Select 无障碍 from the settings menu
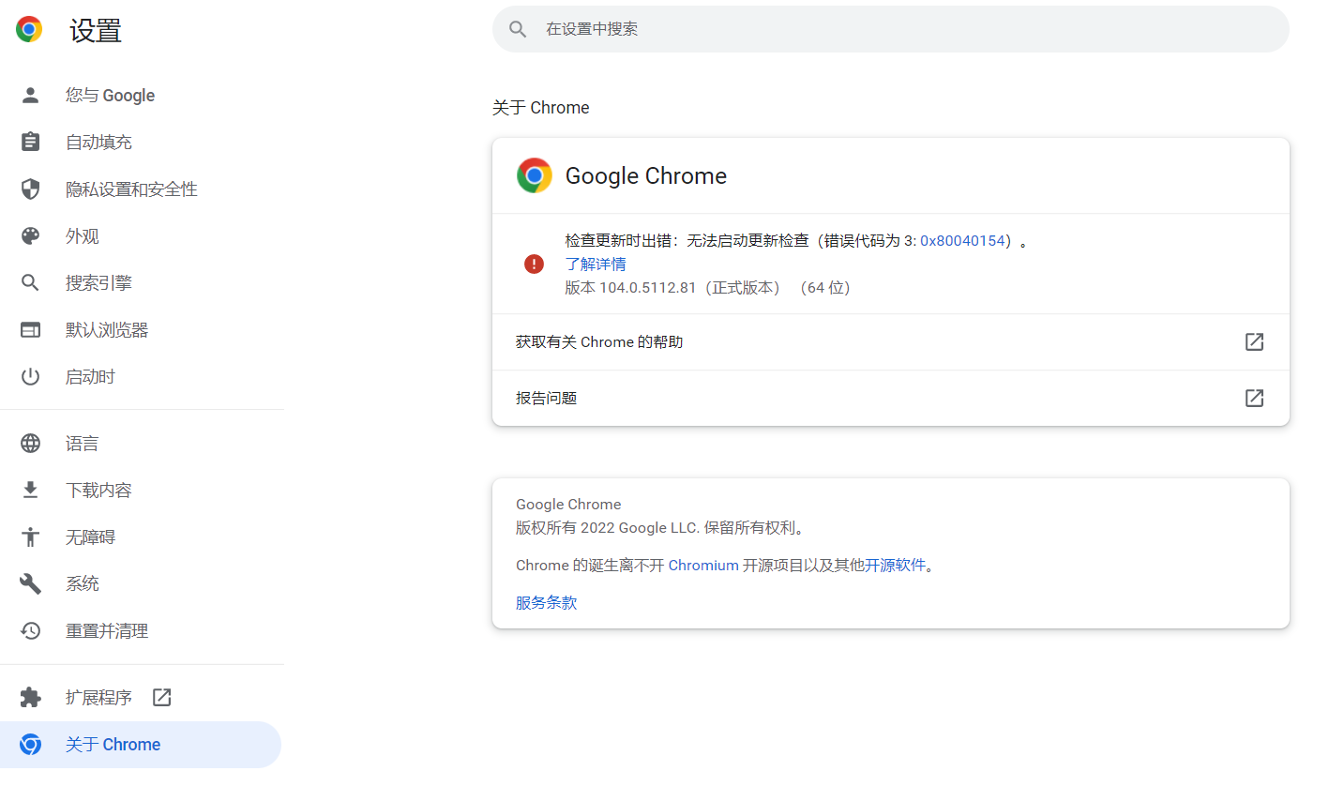 tap(90, 537)
